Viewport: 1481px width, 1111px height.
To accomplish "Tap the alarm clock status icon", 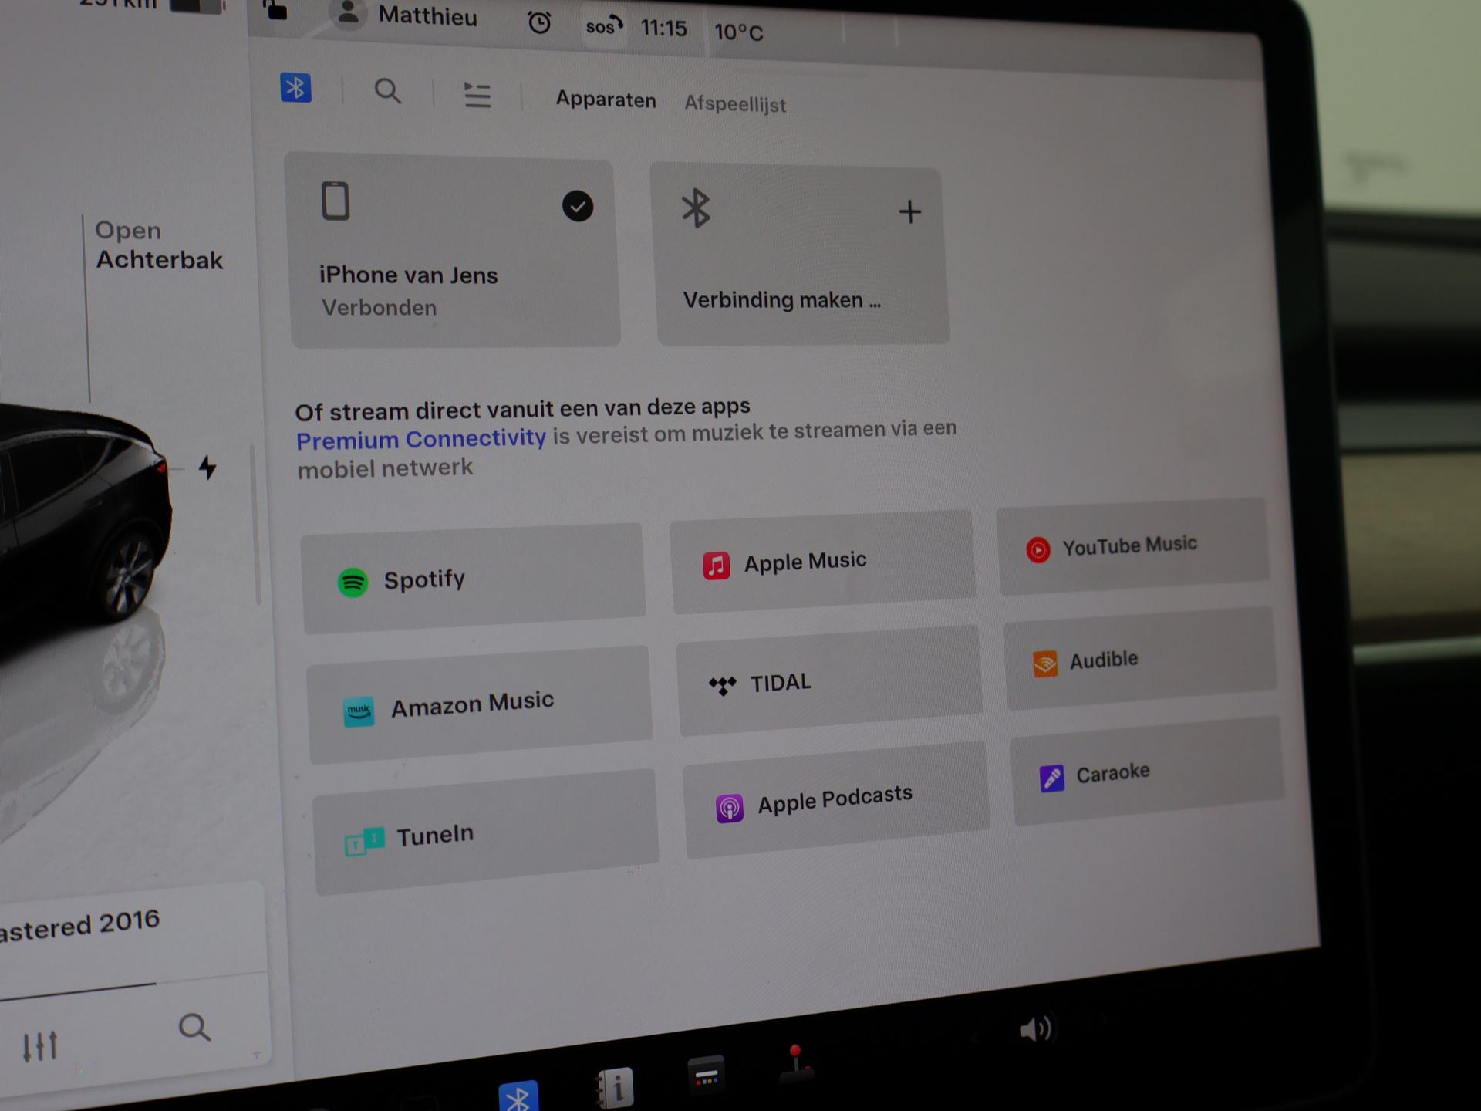I will tap(539, 23).
